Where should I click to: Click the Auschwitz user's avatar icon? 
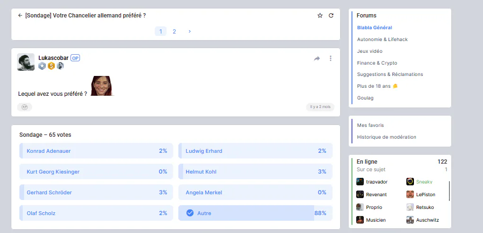coord(410,220)
